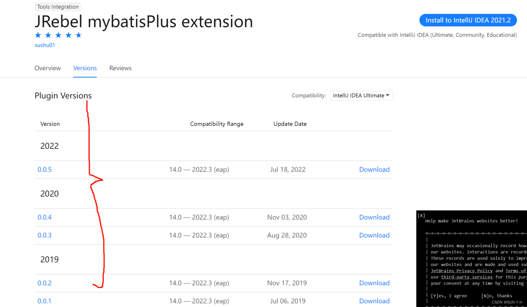The width and height of the screenshot is (527, 307).
Task: Switch to the Overview tab
Action: tap(48, 68)
